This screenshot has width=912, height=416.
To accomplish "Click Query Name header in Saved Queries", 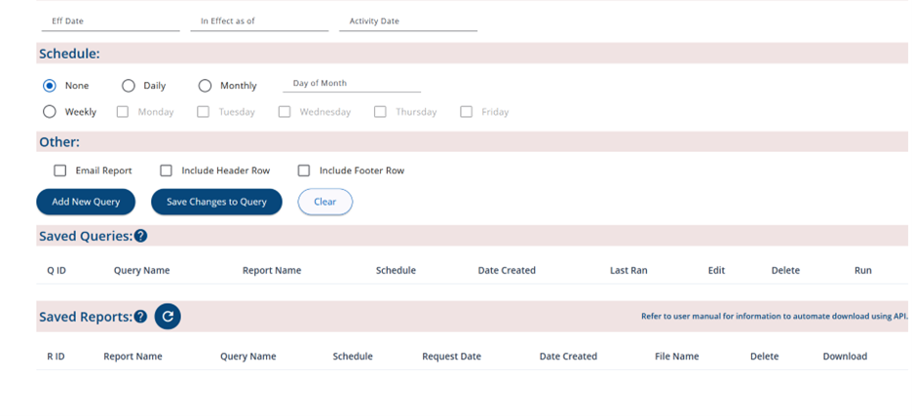I will 142,271.
